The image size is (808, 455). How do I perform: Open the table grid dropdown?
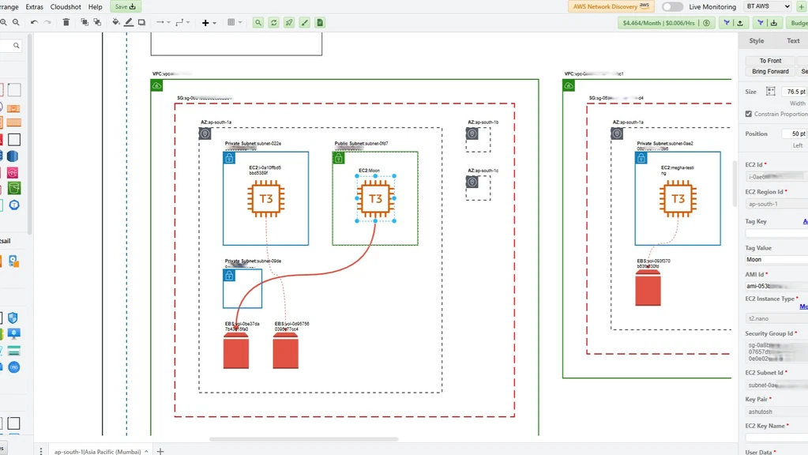(x=235, y=22)
